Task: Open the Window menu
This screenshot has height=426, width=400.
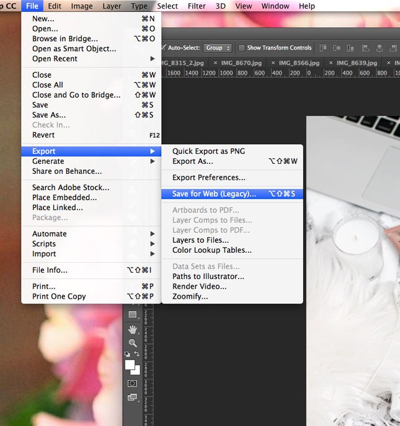Action: [x=275, y=6]
